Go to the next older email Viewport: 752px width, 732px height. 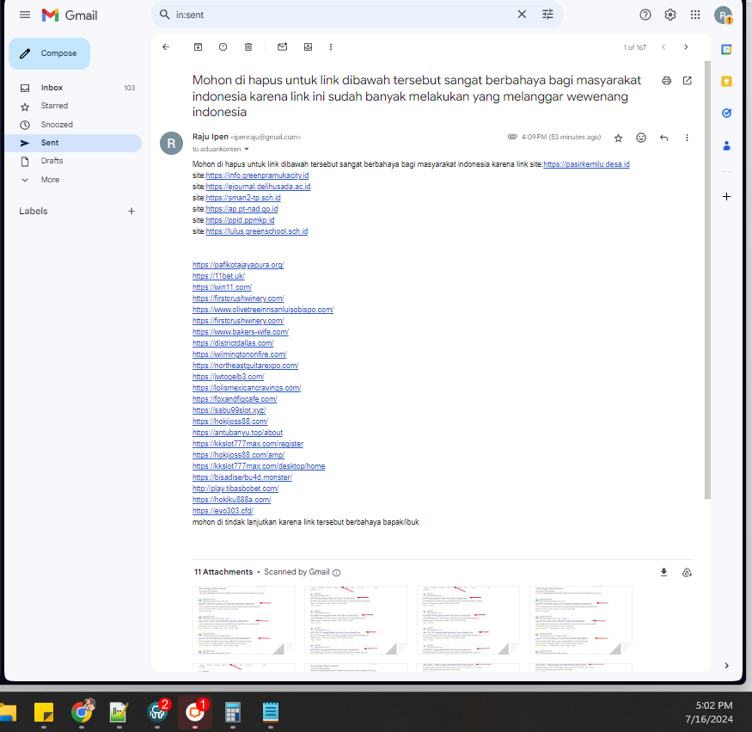pyautogui.click(x=686, y=47)
